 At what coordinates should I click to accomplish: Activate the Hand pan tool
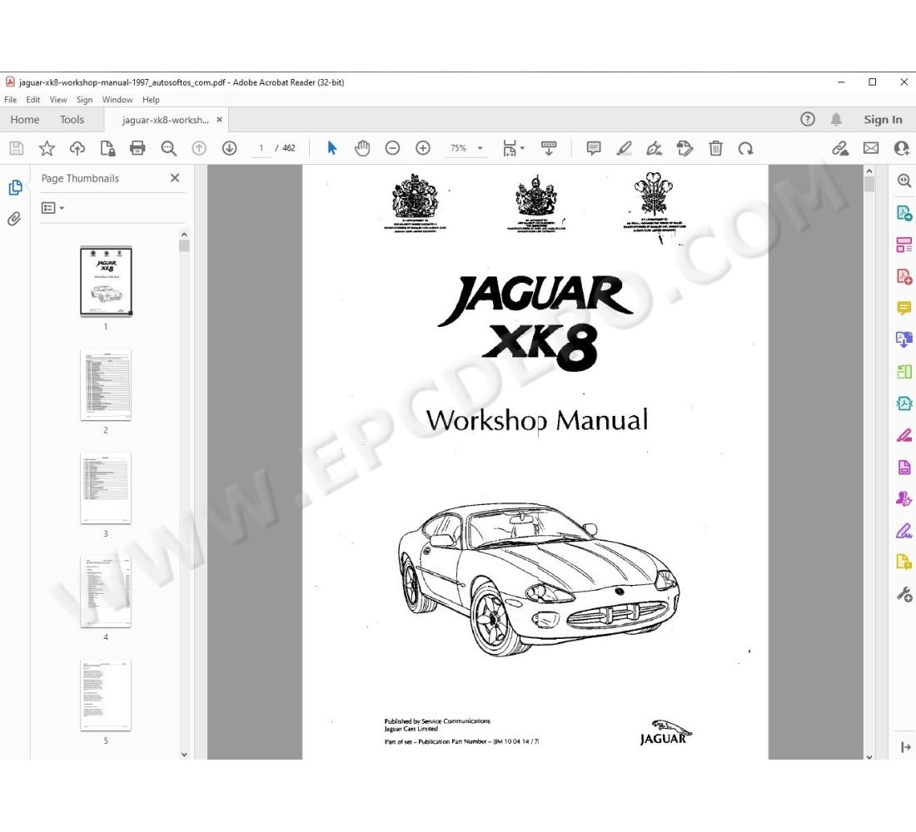tap(362, 148)
